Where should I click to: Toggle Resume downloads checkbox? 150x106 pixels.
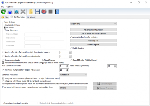(x=3, y=60)
